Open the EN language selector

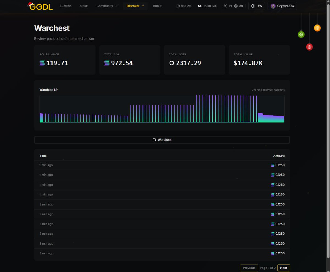coord(257,6)
